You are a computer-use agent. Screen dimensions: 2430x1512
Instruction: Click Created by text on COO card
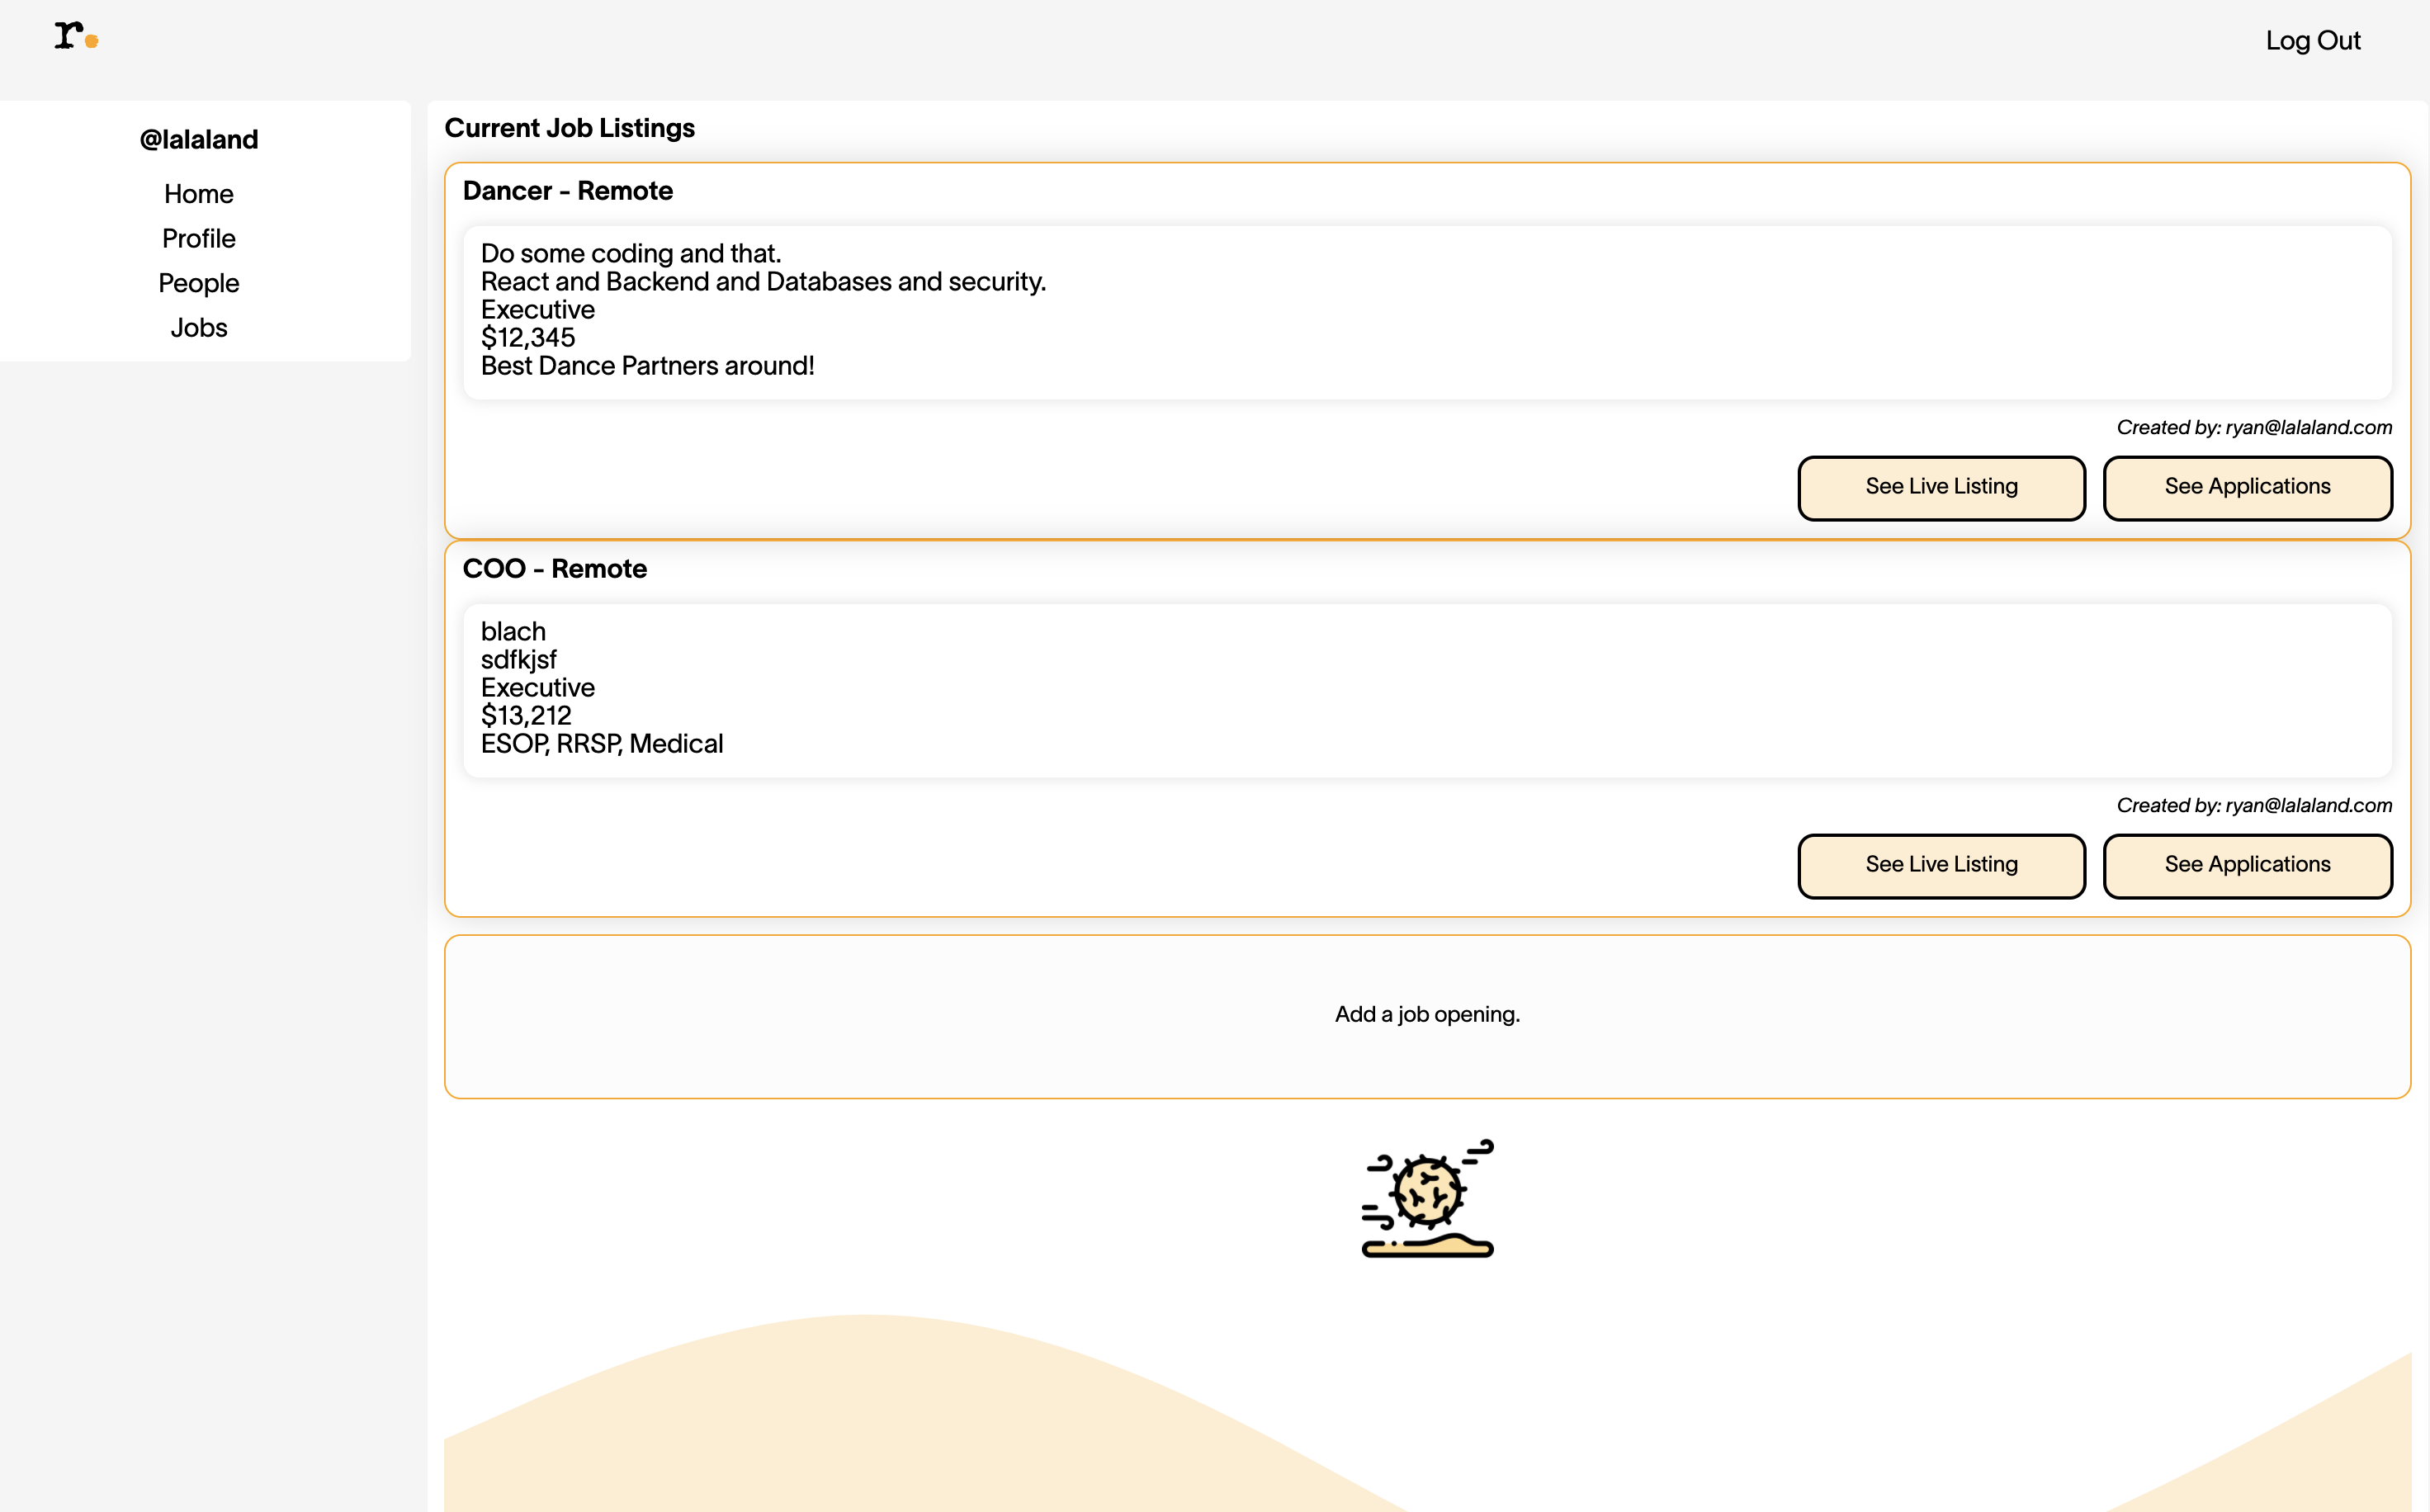[2253, 806]
